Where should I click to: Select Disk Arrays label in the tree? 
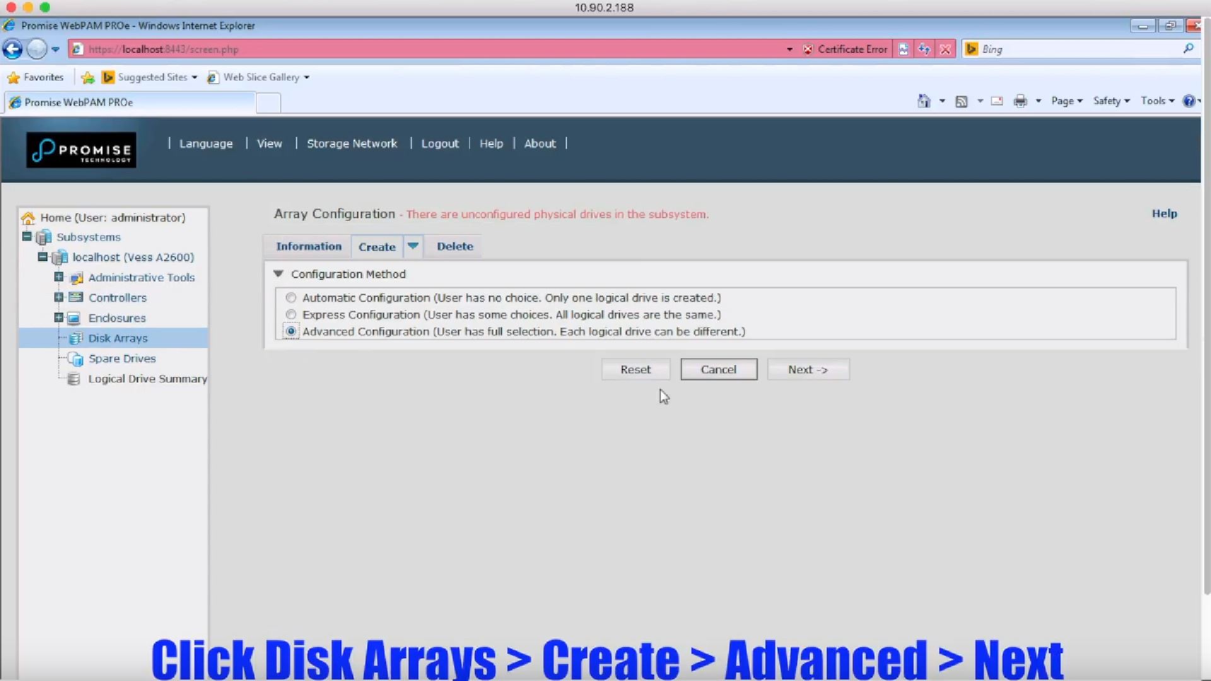(118, 338)
